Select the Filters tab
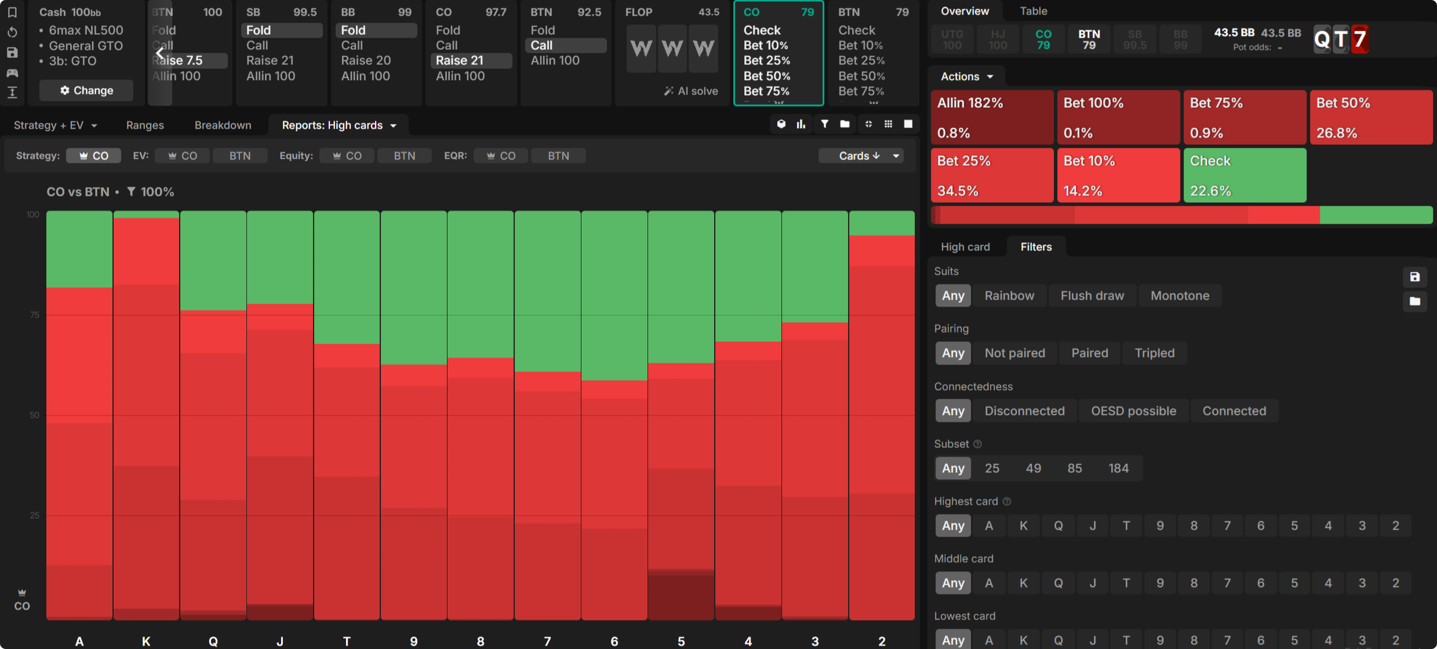This screenshot has width=1437, height=649. pyautogui.click(x=1036, y=247)
